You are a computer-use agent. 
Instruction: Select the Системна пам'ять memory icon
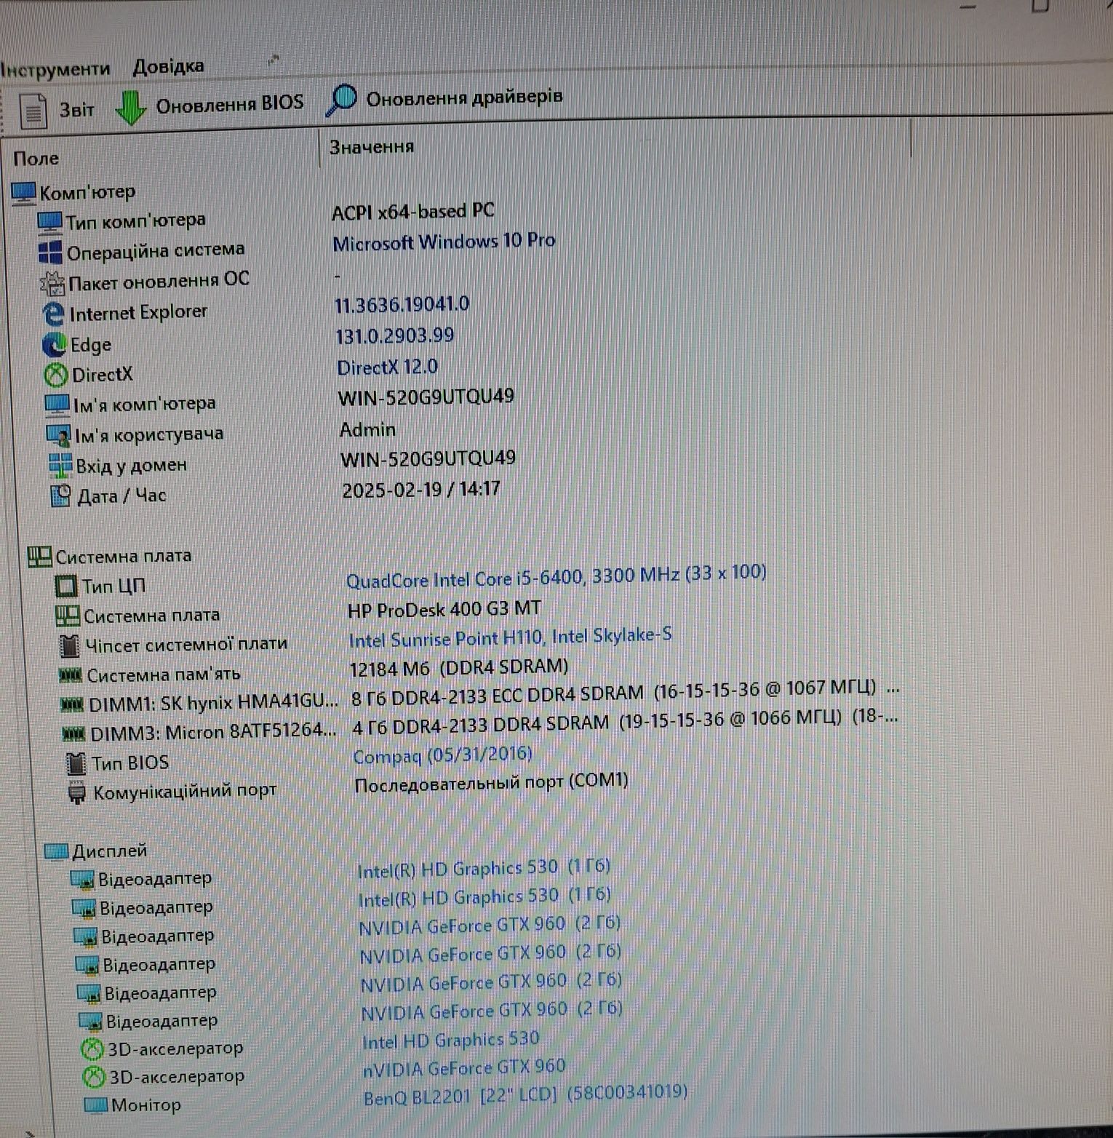[x=71, y=676]
